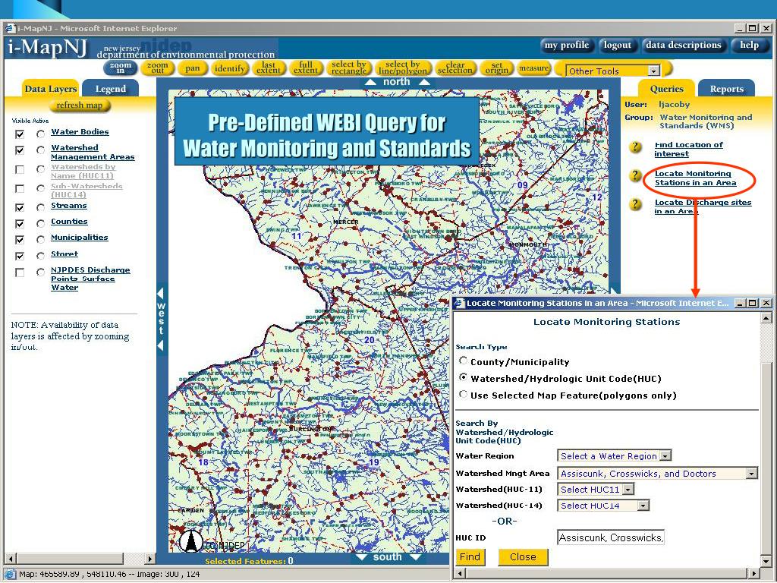Pan the map north
This screenshot has width=777, height=583.
pyautogui.click(x=396, y=82)
